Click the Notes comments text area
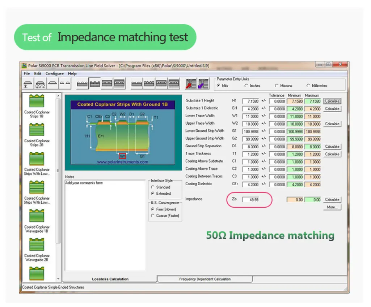This screenshot has width=371, height=307. (105, 225)
